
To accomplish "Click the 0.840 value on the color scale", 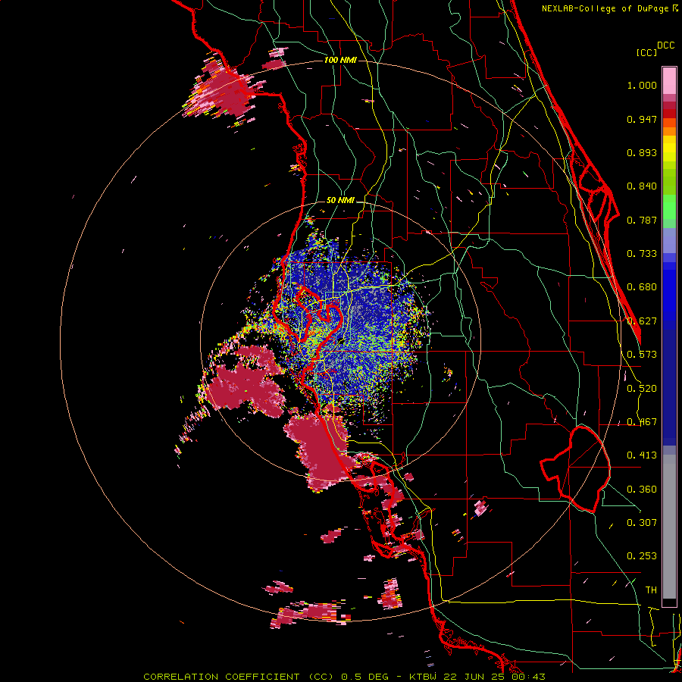I will (642, 186).
